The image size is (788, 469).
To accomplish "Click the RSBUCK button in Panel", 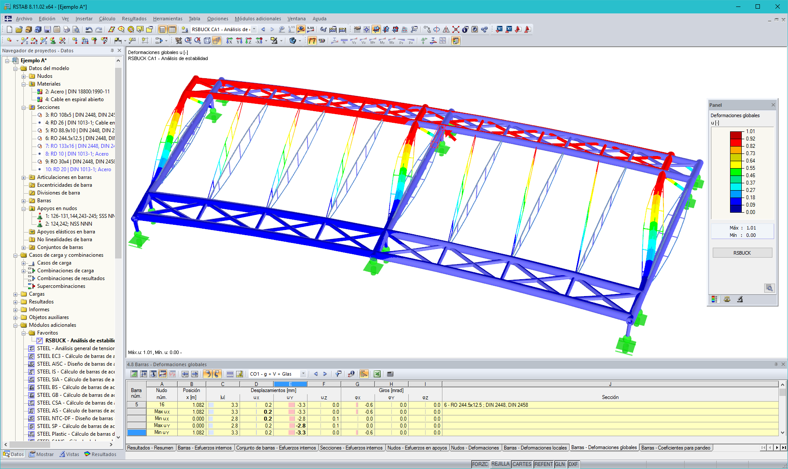I will [x=742, y=253].
